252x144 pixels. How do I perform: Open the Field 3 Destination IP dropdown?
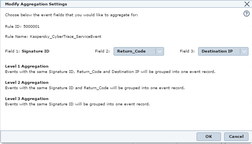coord(223,51)
